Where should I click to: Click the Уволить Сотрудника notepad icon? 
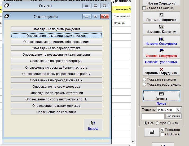pos(161,51)
